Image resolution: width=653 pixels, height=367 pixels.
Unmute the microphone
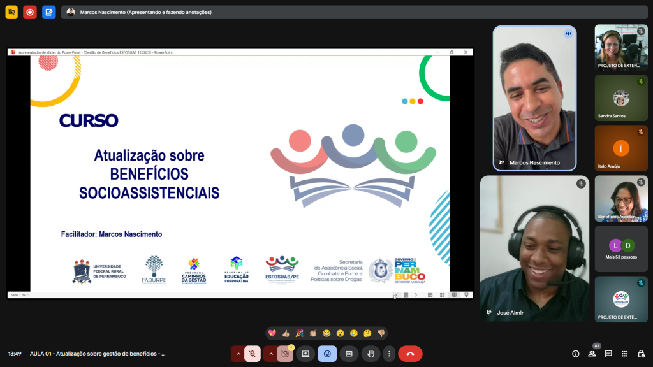(x=253, y=354)
